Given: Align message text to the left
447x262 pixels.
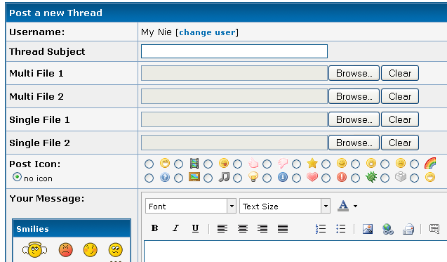Looking at the screenshot, I should click(222, 228).
